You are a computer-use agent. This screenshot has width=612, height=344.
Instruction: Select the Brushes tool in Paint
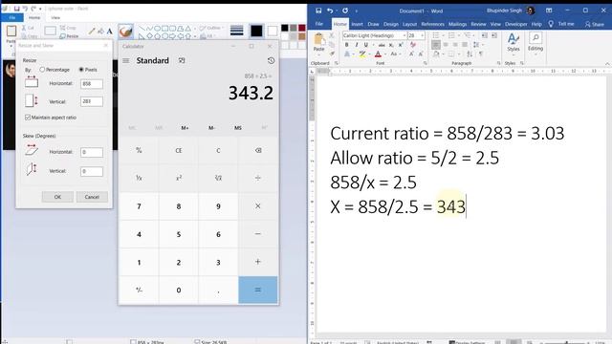point(125,32)
